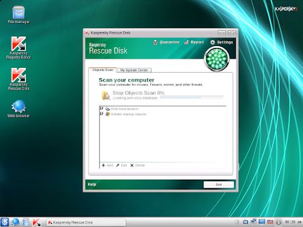Switch to My Update Center tab
303x227 pixels.
point(134,70)
